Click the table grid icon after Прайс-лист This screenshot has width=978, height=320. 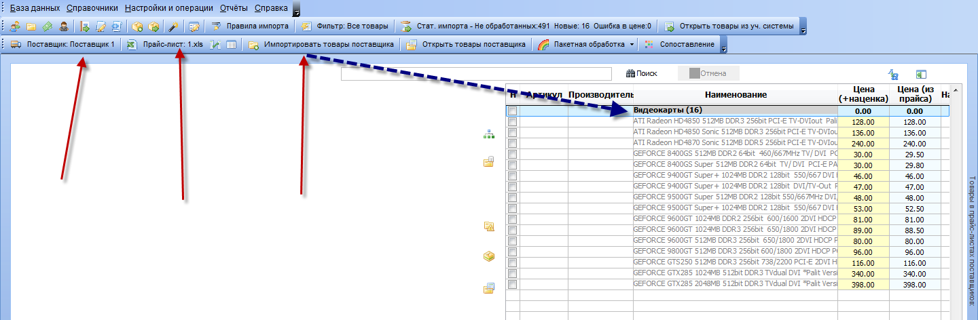[231, 45]
